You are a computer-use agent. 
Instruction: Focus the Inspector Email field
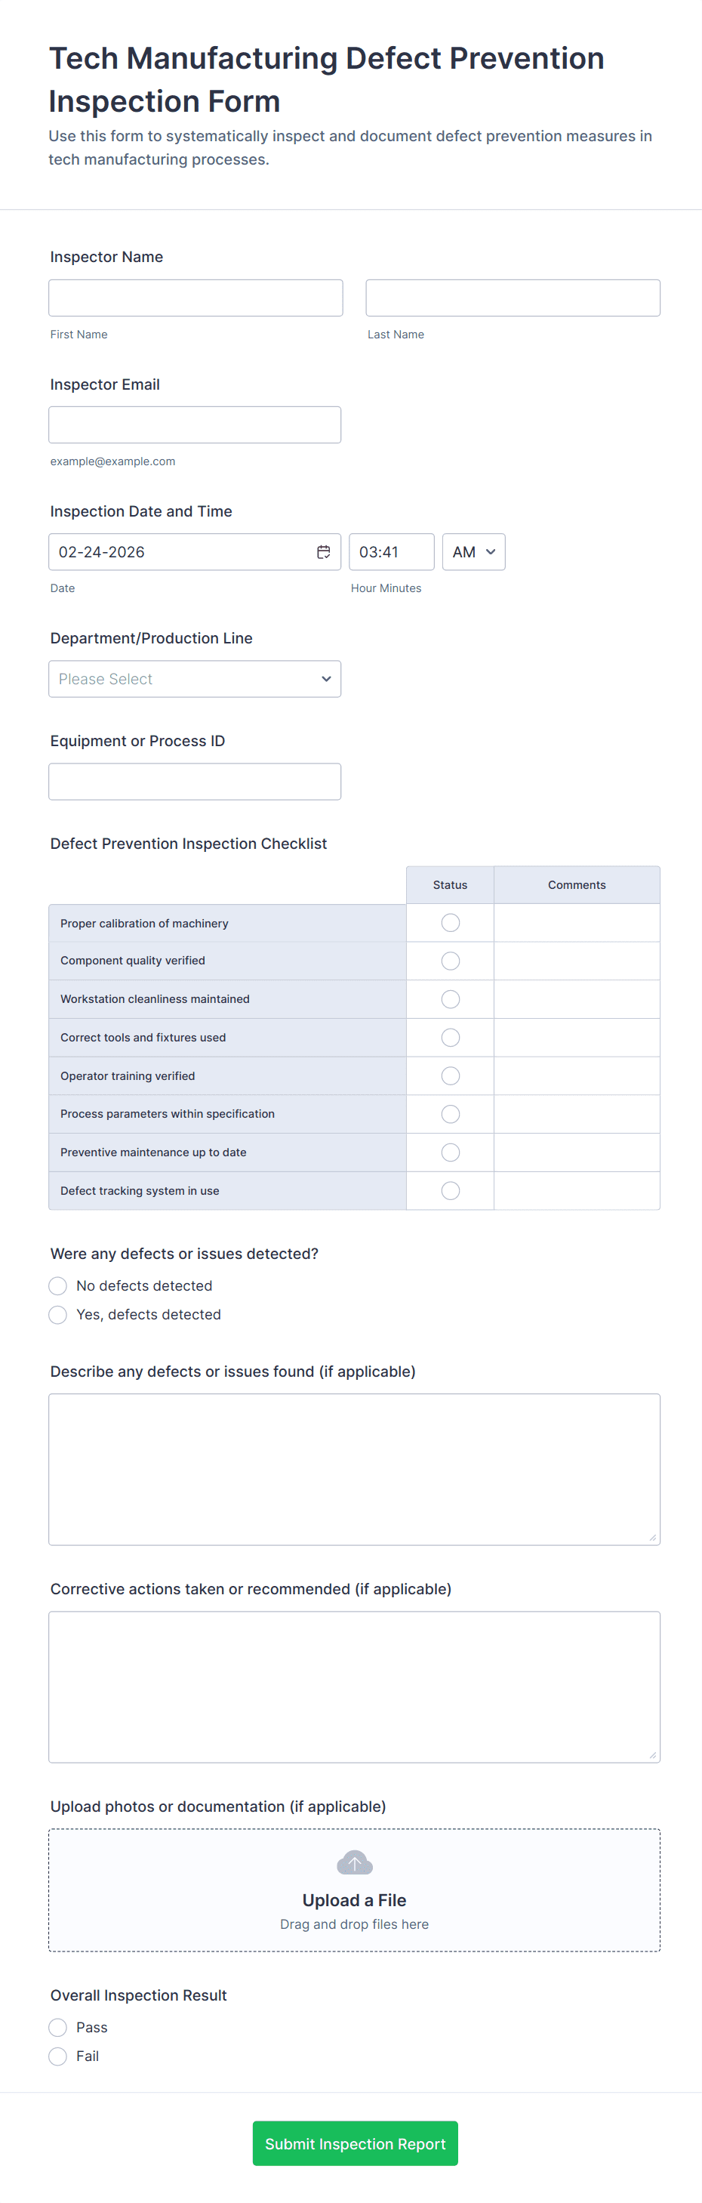[x=195, y=425]
